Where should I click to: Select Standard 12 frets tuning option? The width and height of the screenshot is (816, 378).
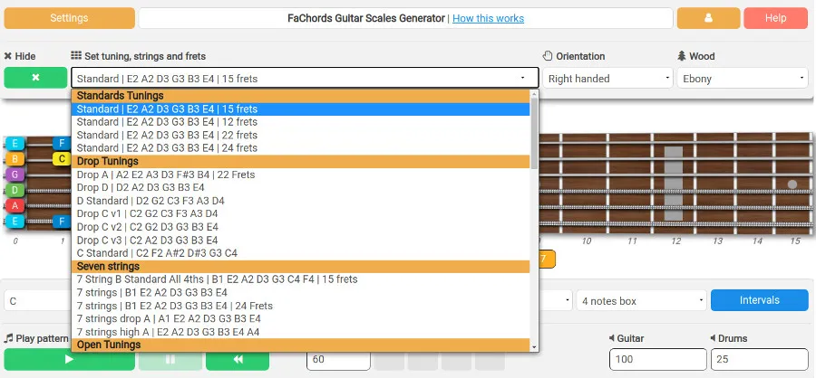coord(301,122)
